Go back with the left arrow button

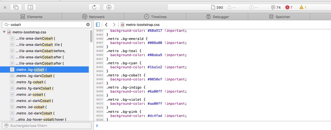point(106,25)
